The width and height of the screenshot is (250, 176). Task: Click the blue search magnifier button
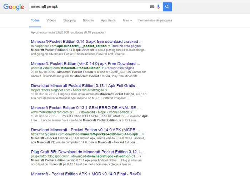(167, 7)
